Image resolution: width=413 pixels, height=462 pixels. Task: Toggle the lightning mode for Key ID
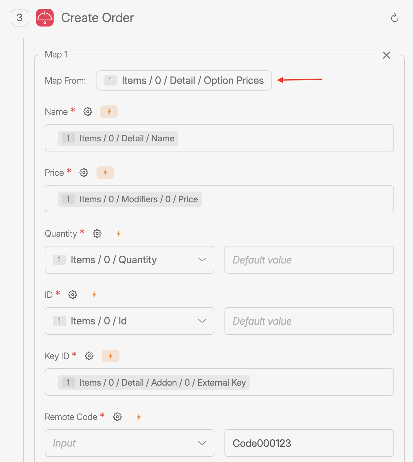pyautogui.click(x=111, y=356)
